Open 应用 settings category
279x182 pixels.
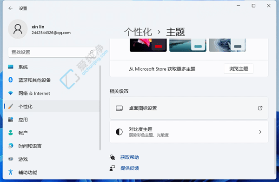(x=52, y=120)
